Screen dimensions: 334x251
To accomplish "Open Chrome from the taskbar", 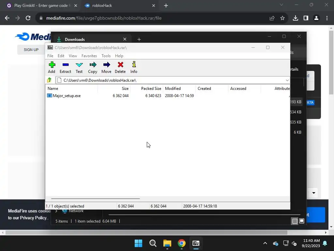I will pyautogui.click(x=182, y=243).
